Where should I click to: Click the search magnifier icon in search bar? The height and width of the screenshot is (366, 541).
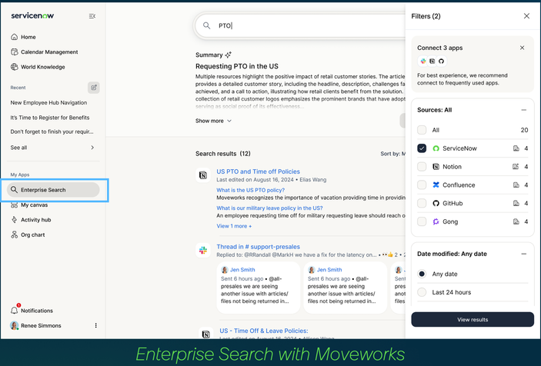206,25
